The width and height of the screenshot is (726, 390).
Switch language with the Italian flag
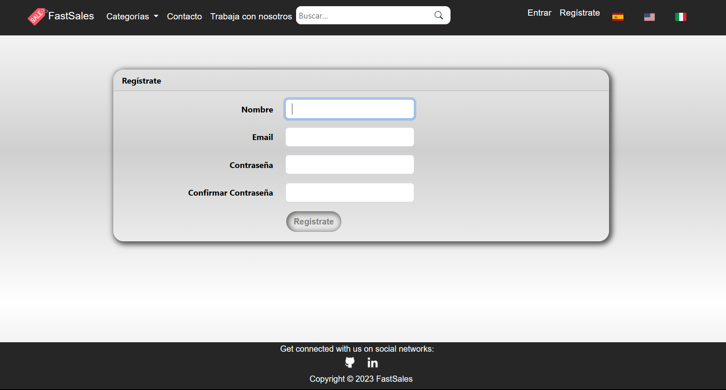(681, 17)
